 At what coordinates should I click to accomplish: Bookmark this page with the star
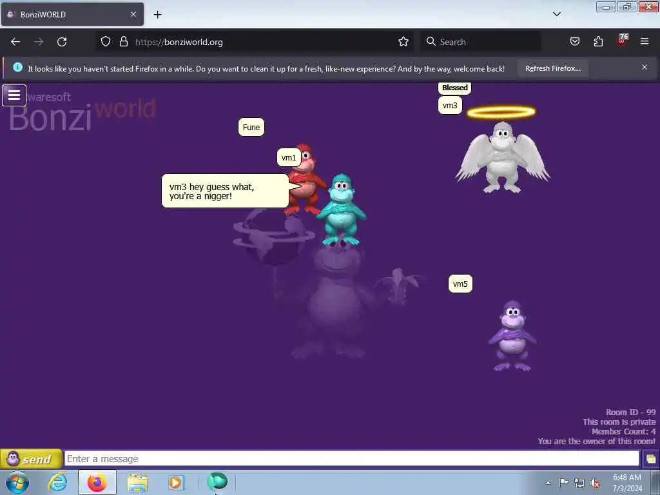point(403,42)
